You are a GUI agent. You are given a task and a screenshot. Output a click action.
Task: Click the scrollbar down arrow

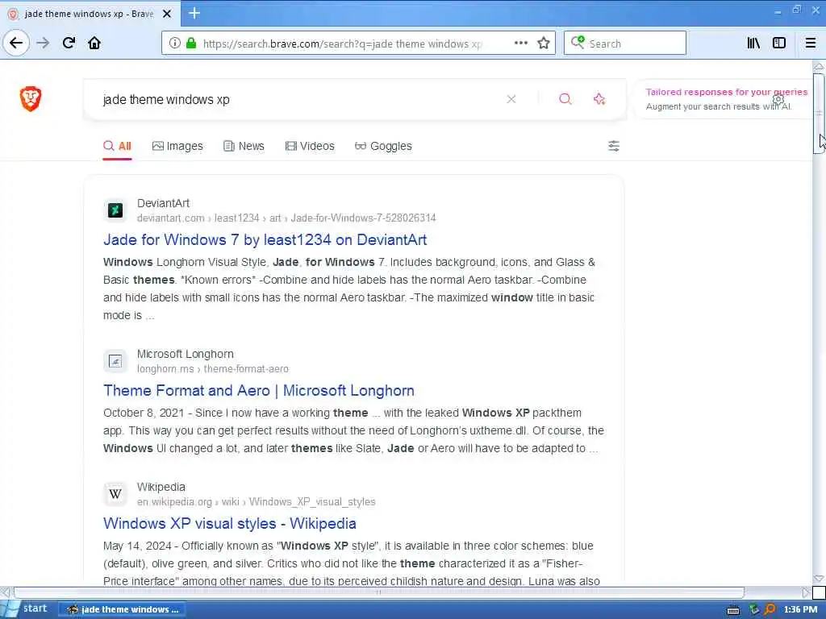point(819,579)
